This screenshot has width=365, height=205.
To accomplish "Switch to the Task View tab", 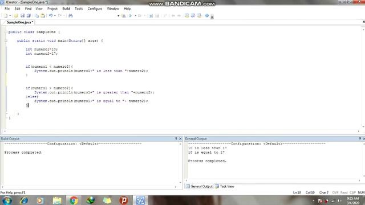I will point(225,186).
